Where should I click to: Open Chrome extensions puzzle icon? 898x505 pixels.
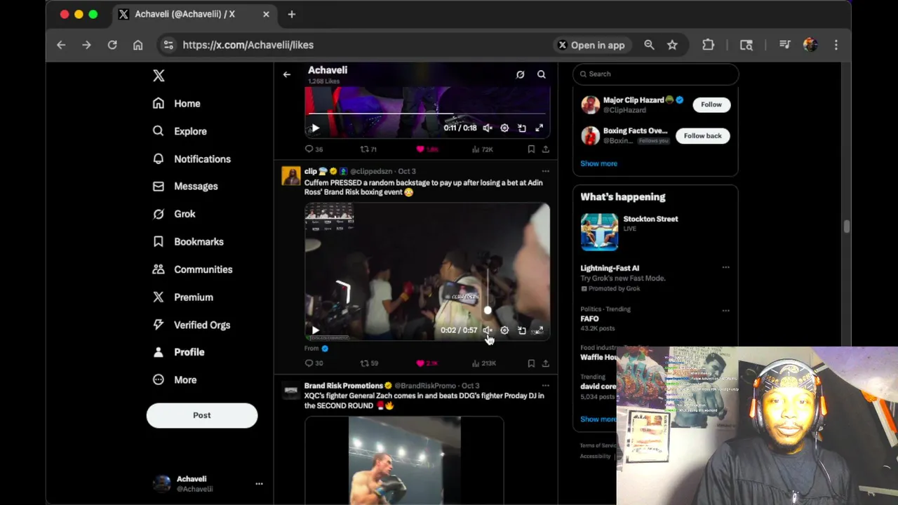point(708,45)
